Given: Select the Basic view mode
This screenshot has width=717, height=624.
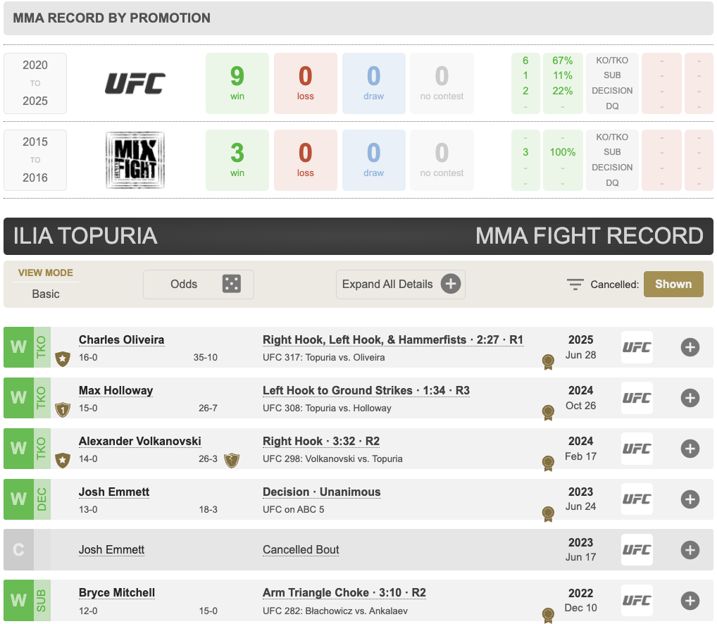Looking at the screenshot, I should coord(46,294).
